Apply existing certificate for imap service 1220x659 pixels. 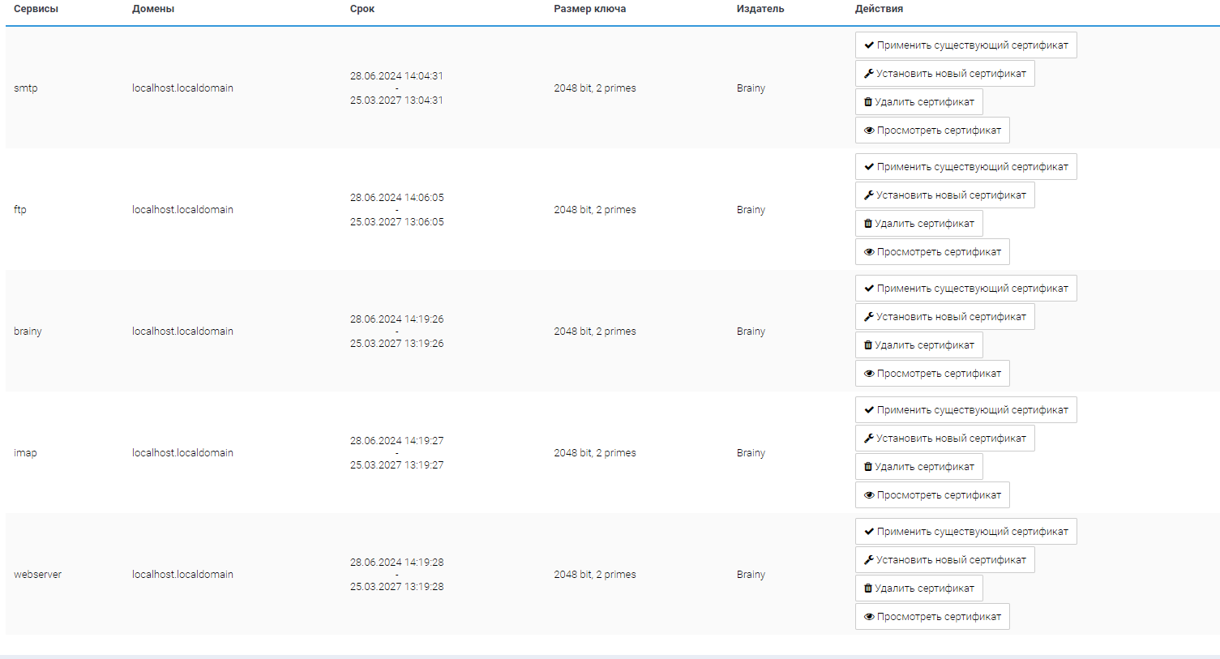pos(965,410)
